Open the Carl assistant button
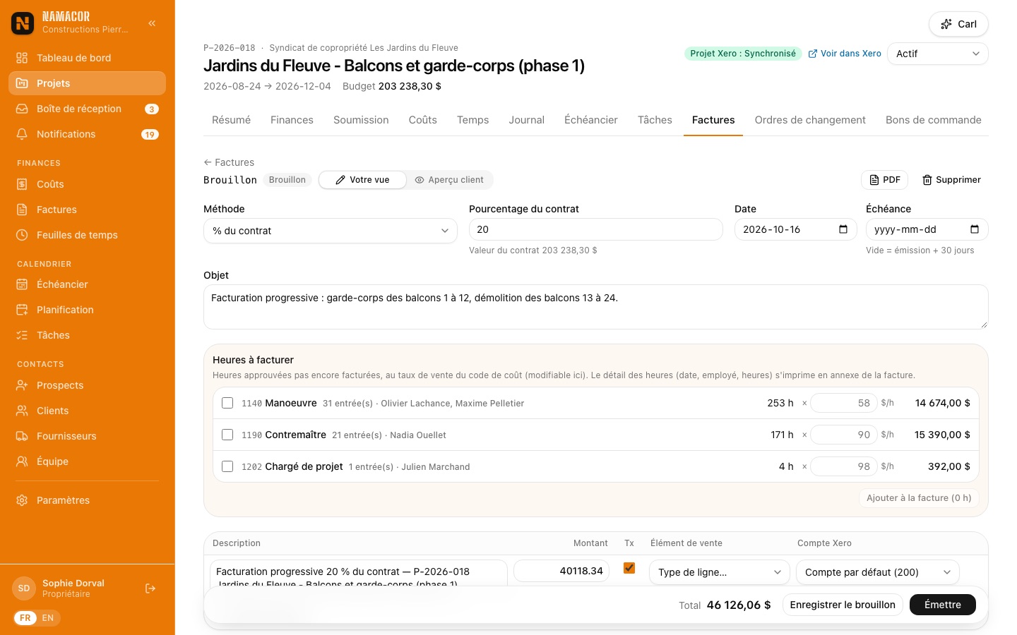Image resolution: width=1017 pixels, height=635 pixels. (x=958, y=24)
